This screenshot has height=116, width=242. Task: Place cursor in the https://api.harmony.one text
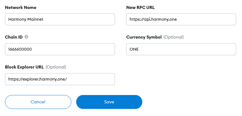pyautogui.click(x=153, y=19)
